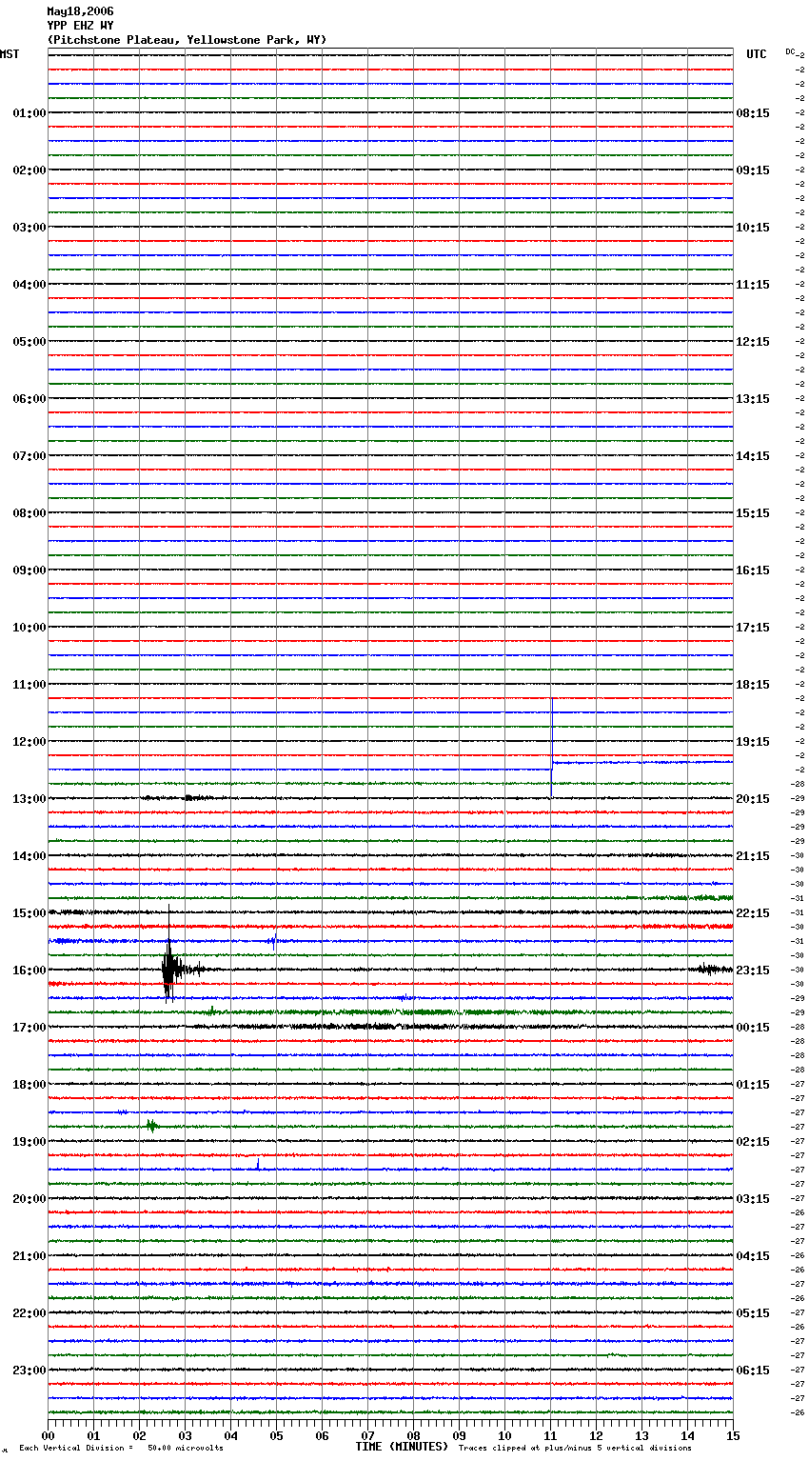Click the Traces clipped at plus/minus note
The width and height of the screenshot is (809, 1461).
pyautogui.click(x=575, y=1449)
